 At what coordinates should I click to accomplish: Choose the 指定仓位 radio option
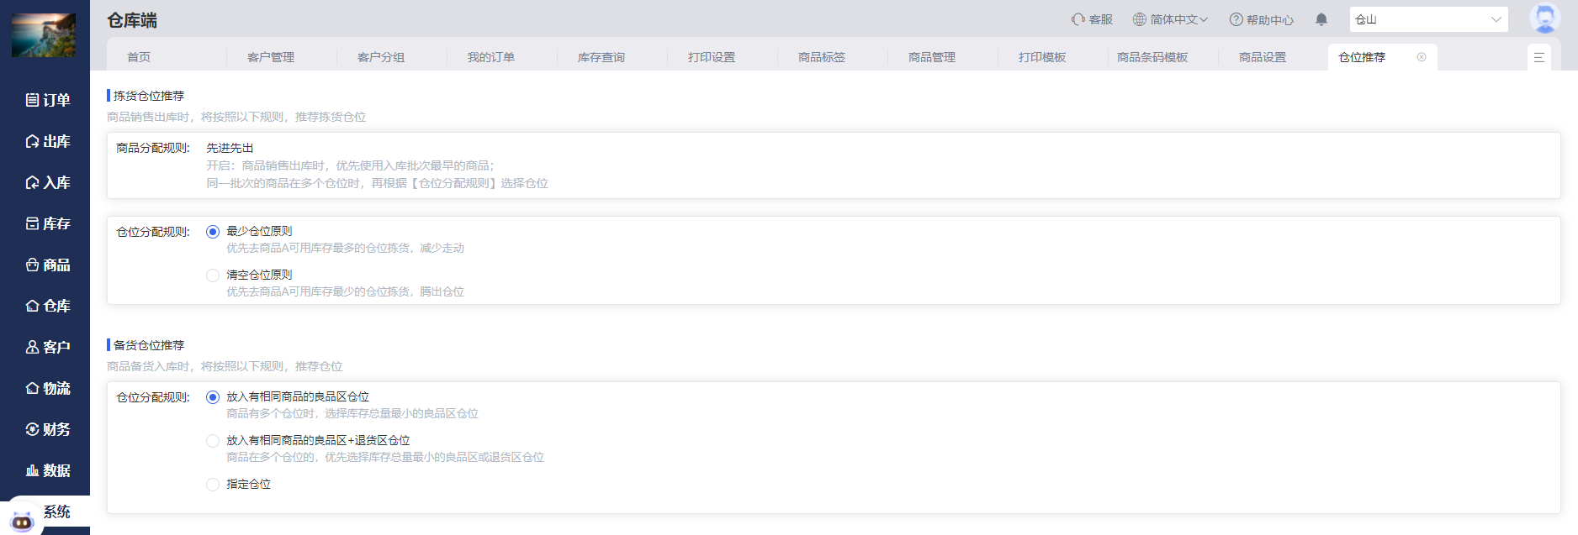click(x=213, y=485)
